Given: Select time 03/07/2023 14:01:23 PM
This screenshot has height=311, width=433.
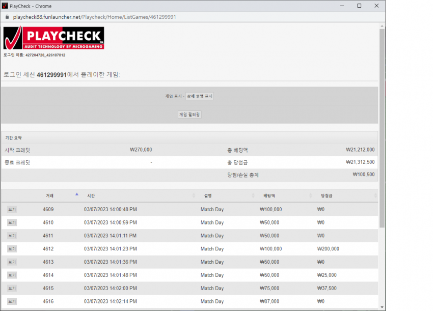Looking at the screenshot, I should pos(111,249).
